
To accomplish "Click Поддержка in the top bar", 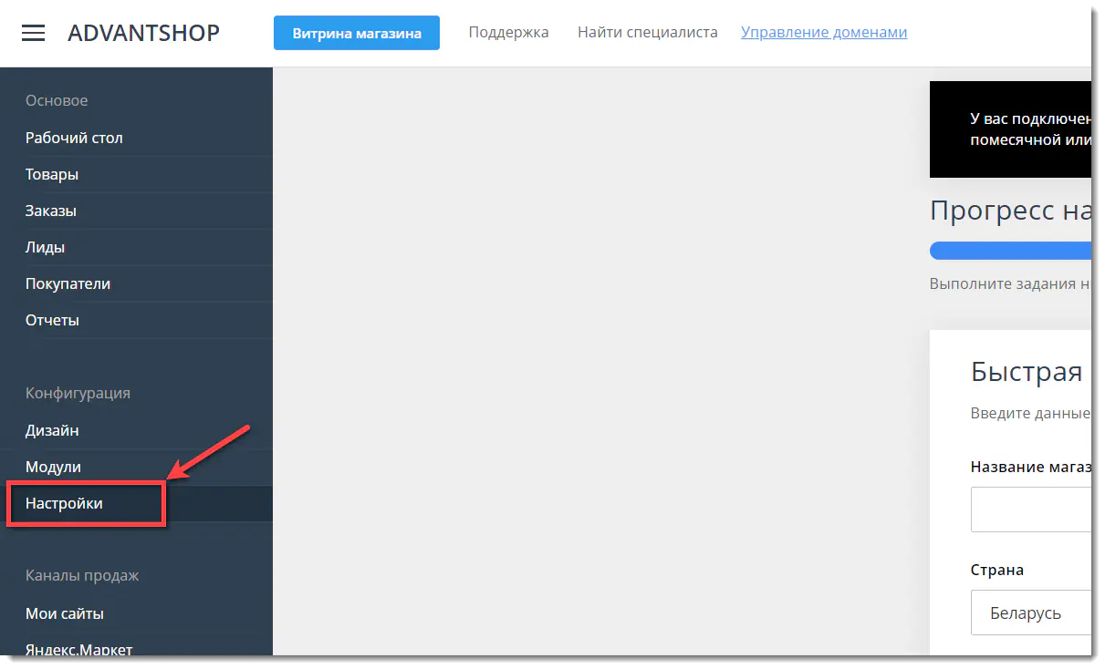I will click(x=508, y=32).
